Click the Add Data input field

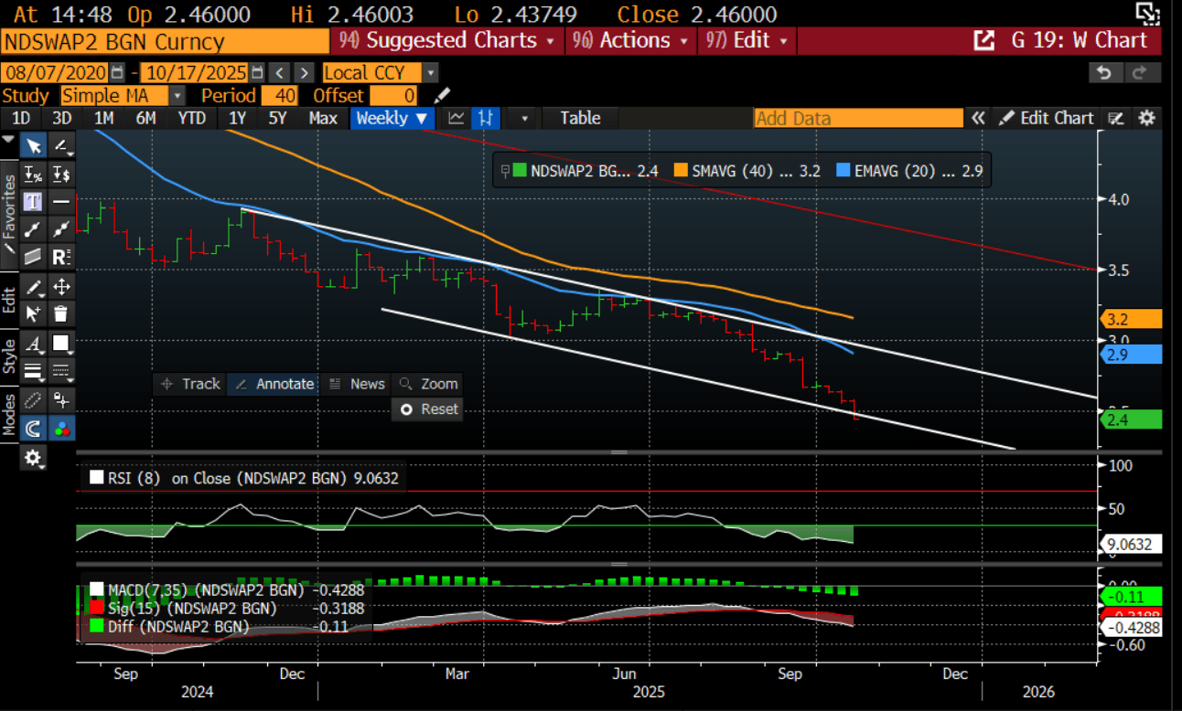(857, 118)
